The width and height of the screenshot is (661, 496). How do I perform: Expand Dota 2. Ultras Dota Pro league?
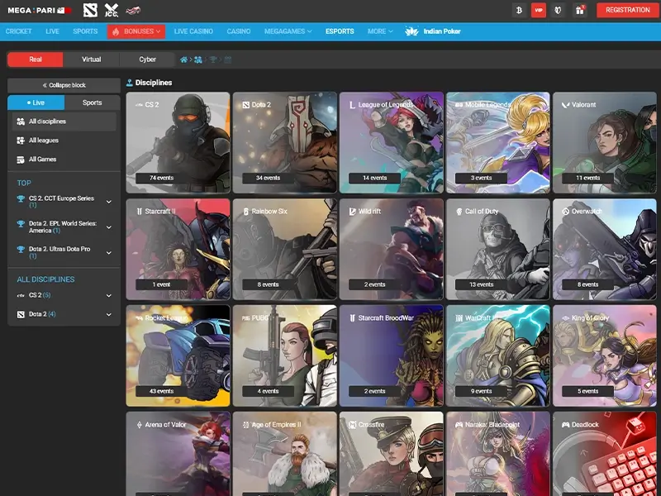coord(109,253)
